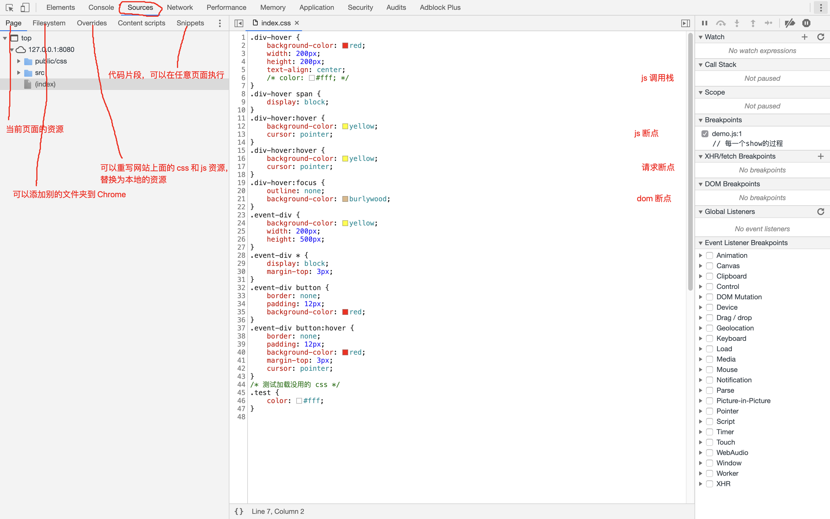Image resolution: width=830 pixels, height=519 pixels.
Task: Refresh global listeners
Action: 821,211
